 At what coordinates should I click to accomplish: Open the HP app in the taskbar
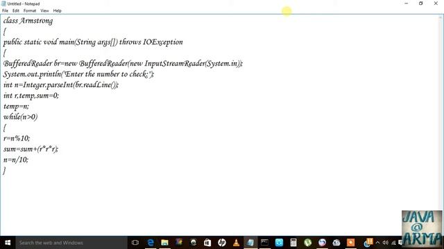[x=222, y=243]
